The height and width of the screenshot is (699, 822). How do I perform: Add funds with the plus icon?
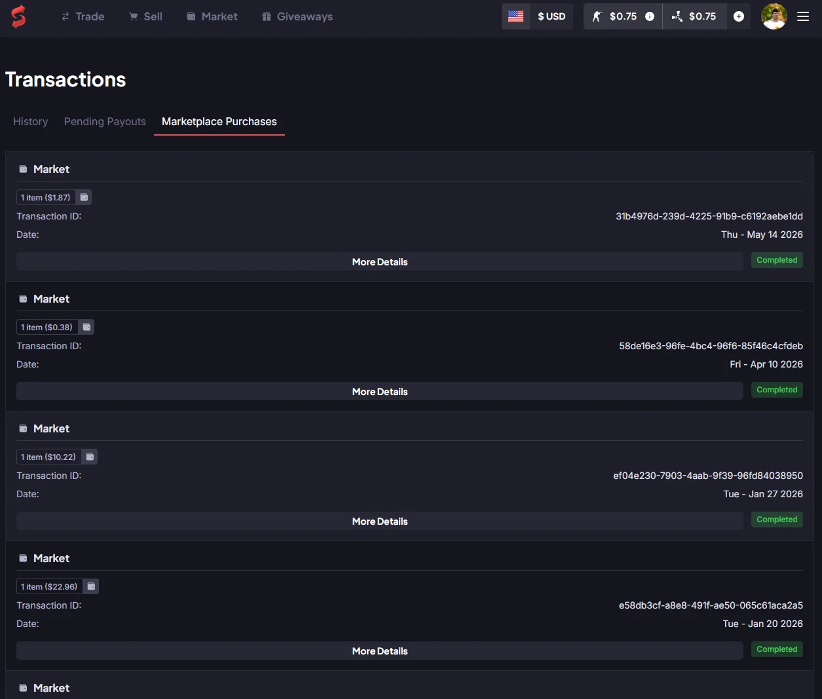pyautogui.click(x=739, y=16)
